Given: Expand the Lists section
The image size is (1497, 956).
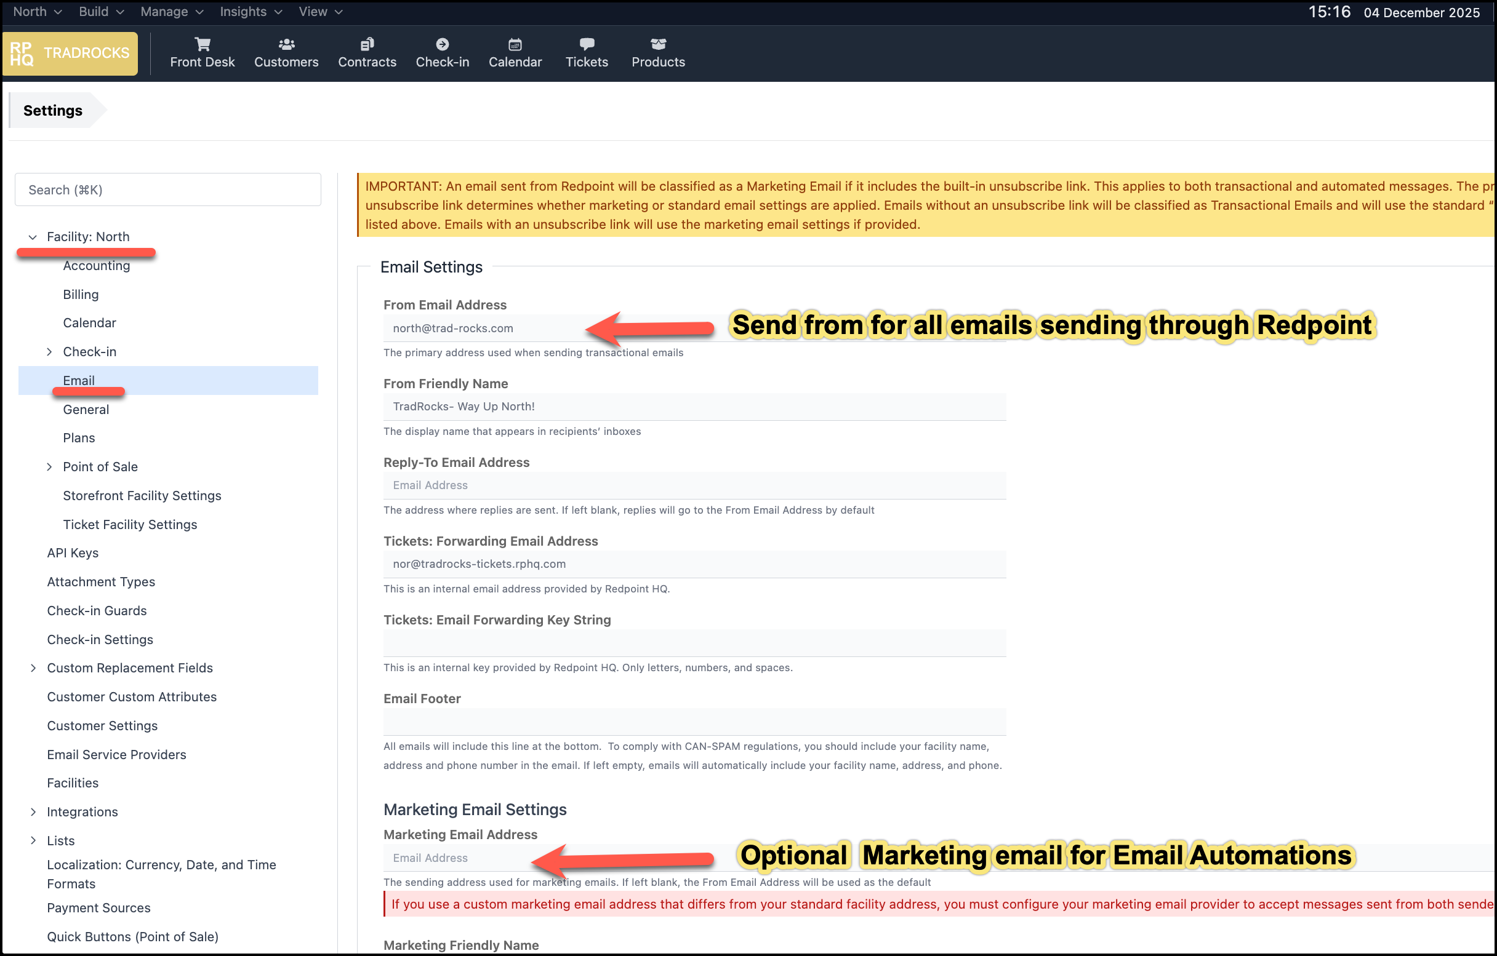Looking at the screenshot, I should [x=33, y=841].
